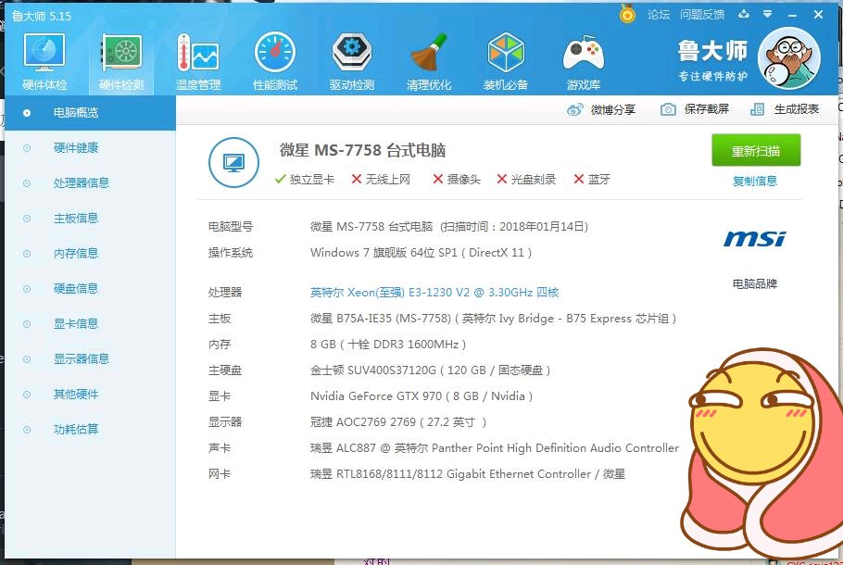843x565 pixels.
Task: Click the 蓝牙 cross mark item
Action: [x=592, y=179]
